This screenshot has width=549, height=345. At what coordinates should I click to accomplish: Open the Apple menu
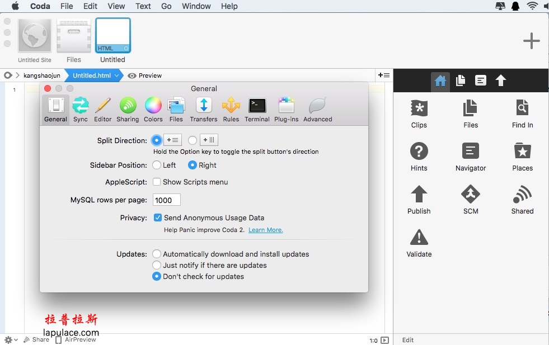[x=15, y=6]
